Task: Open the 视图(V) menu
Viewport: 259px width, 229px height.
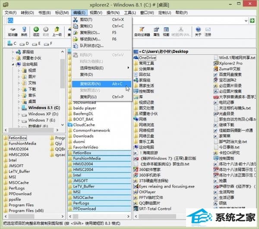Action: 96,13
